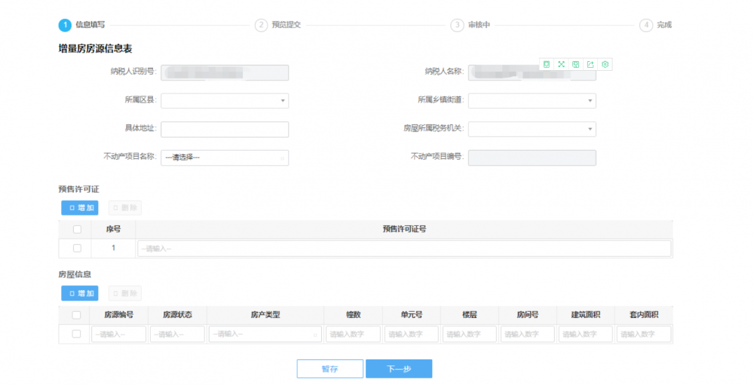This screenshot has height=385, width=754.
Task: Click the 具体地址 input field
Action: [x=225, y=130]
